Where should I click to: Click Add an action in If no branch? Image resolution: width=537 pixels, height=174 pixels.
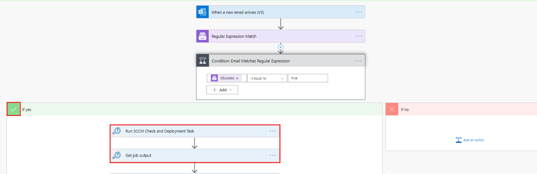pyautogui.click(x=470, y=140)
